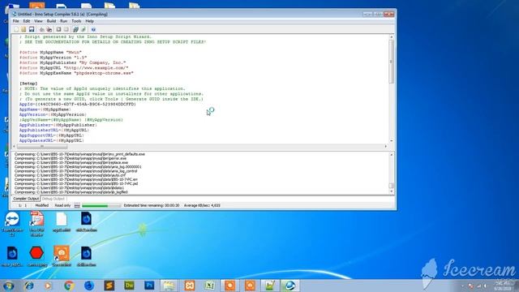The width and height of the screenshot is (519, 292).
Task: Click the Pause toolbar icon
Action: [x=66, y=29]
